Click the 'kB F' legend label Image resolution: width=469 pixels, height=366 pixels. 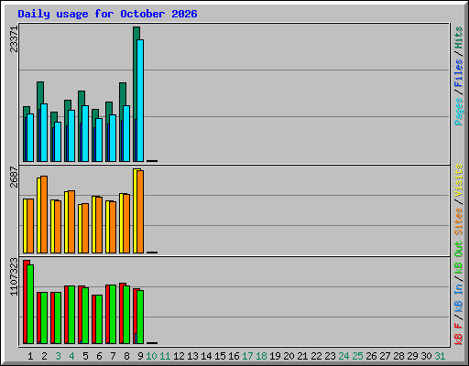tap(459, 334)
